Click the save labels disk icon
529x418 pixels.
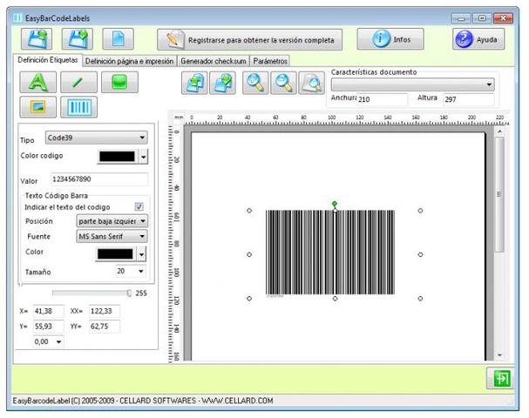point(37,39)
